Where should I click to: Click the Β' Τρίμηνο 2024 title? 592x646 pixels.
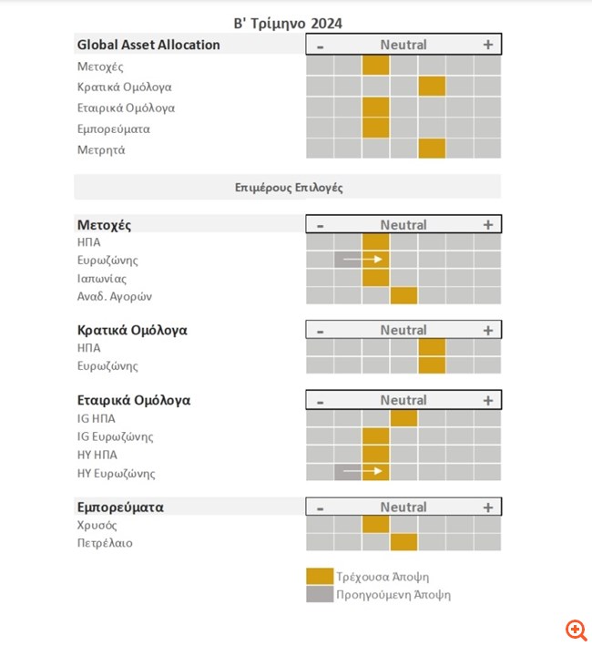(288, 24)
